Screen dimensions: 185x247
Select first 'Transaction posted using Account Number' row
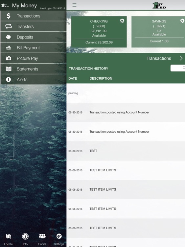click(126, 112)
